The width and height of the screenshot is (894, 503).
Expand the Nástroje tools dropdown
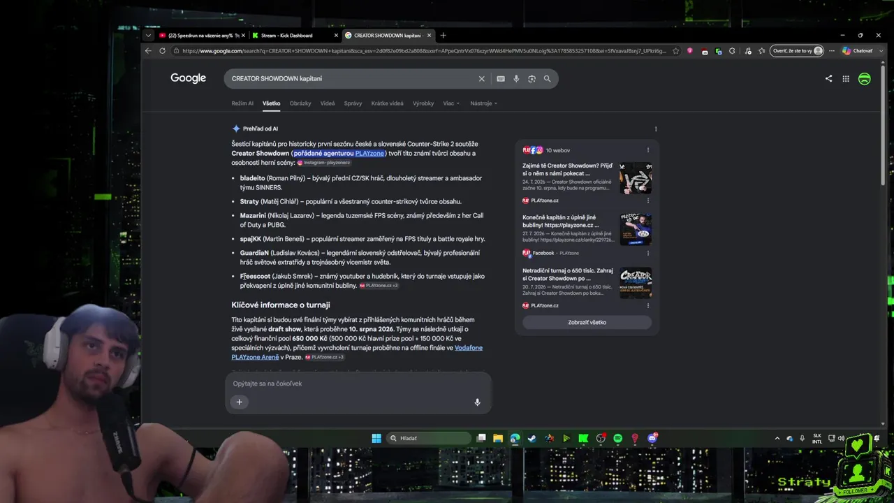pos(484,103)
